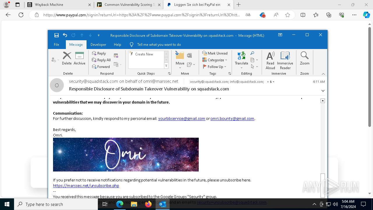The image size is (373, 210).
Task: Open the Move folder menu
Action: coord(180,60)
